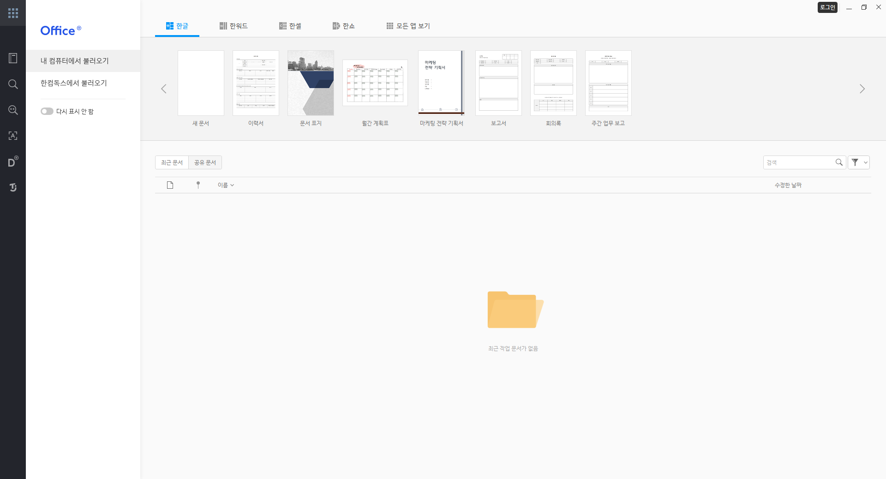Viewport: 886px width, 479px height.
Task: Sort by '이름' column dropdown
Action: 226,185
